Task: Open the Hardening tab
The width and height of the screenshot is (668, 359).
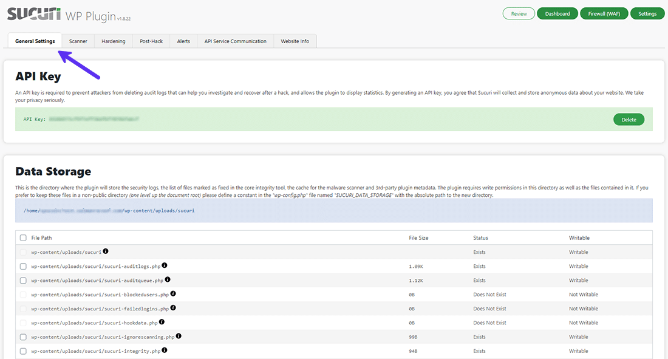Action: (113, 41)
